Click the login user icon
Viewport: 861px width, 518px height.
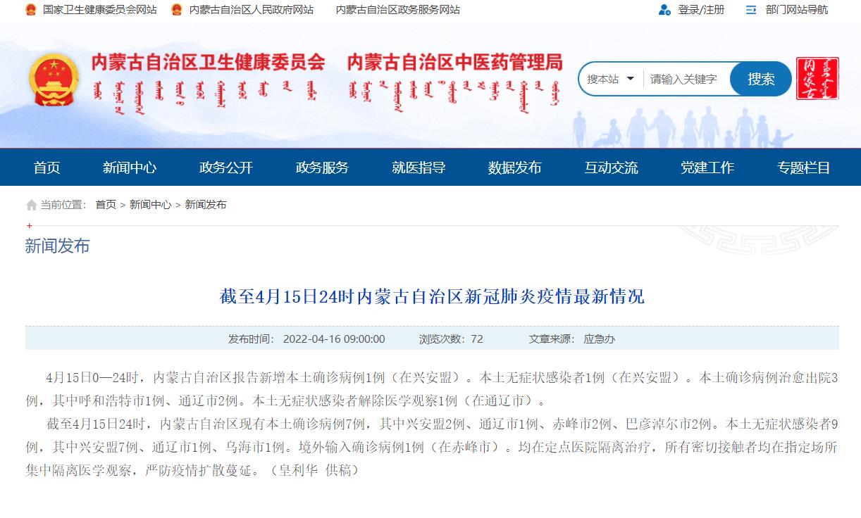tap(664, 10)
